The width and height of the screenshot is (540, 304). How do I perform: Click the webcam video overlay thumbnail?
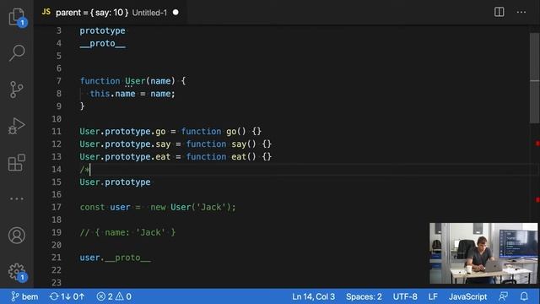tap(483, 253)
